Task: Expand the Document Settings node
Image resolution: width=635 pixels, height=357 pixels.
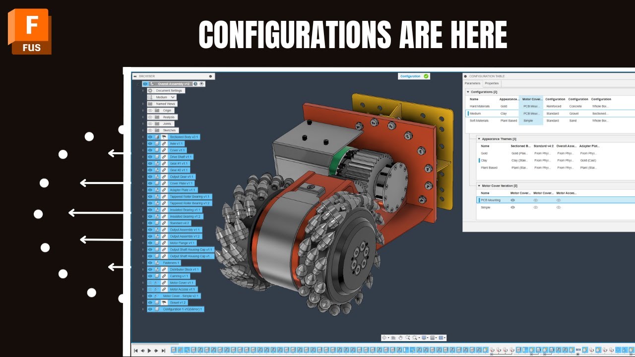Action: pyautogui.click(x=143, y=90)
